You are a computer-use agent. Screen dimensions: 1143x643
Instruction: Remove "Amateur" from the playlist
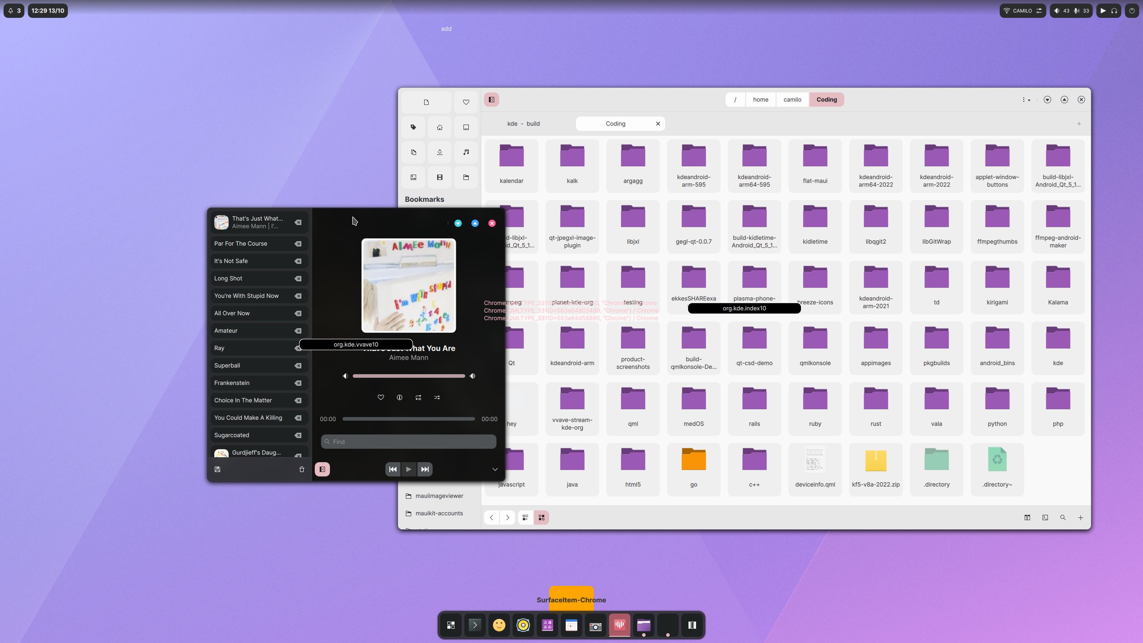pos(298,331)
